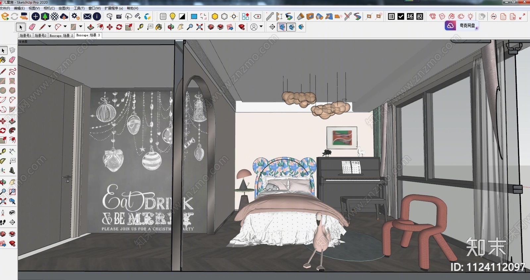Switch to Enscape 场景 2 tab

[61, 35]
